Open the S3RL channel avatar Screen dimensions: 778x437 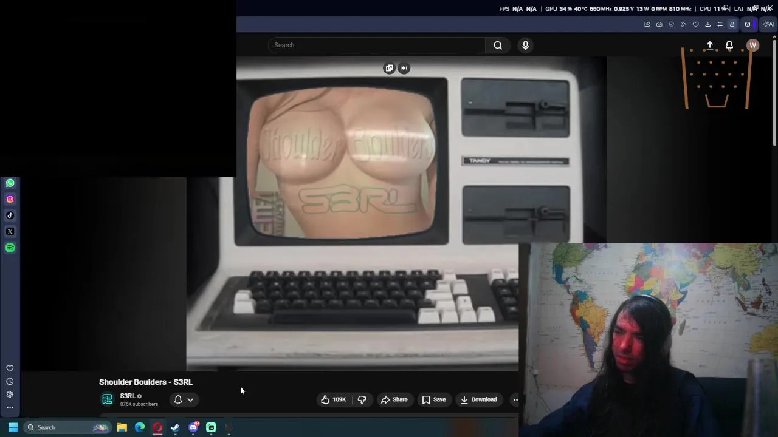click(x=108, y=399)
